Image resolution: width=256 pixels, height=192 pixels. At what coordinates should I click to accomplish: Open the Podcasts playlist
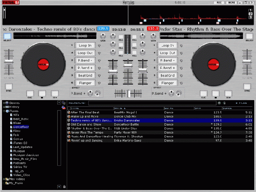(19, 163)
